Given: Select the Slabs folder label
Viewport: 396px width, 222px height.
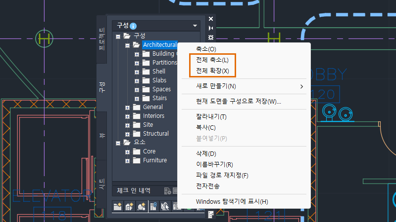Looking at the screenshot, I should [x=159, y=80].
